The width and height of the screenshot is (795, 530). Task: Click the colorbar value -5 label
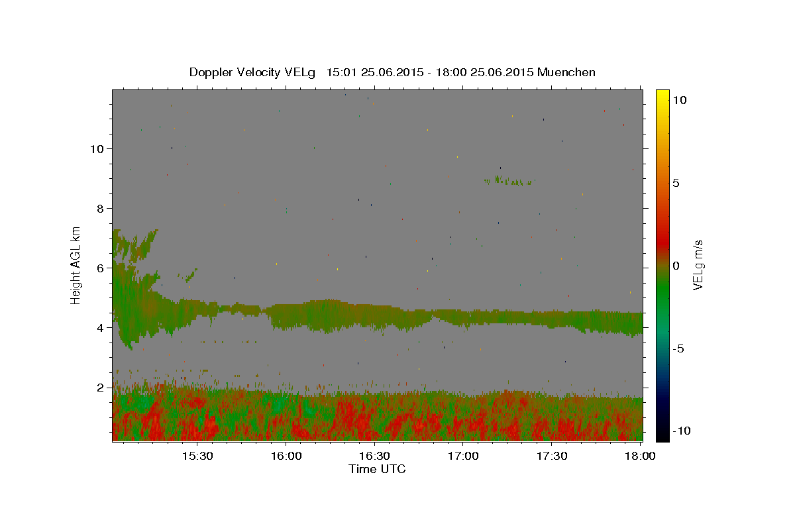tap(678, 348)
